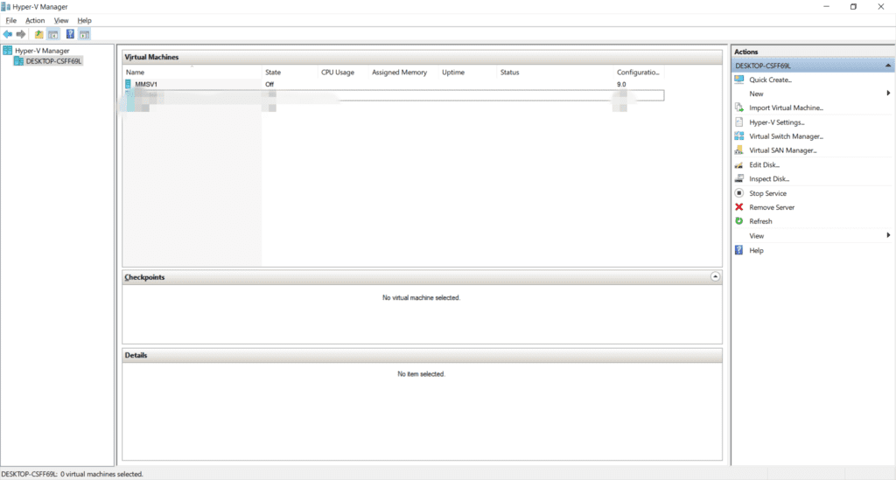Click the 'No virtual machine selected.' message

tap(421, 298)
